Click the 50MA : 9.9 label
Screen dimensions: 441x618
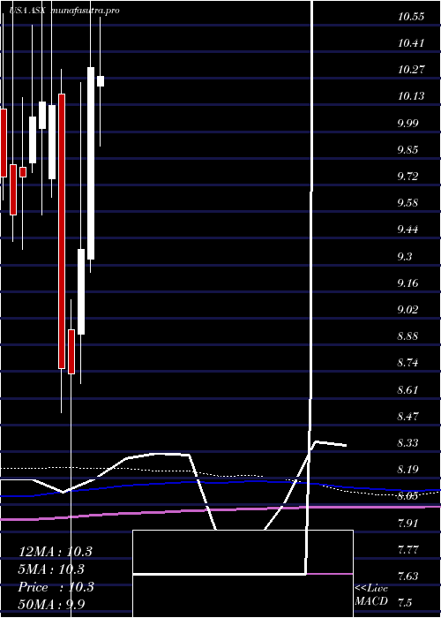pyautogui.click(x=51, y=605)
